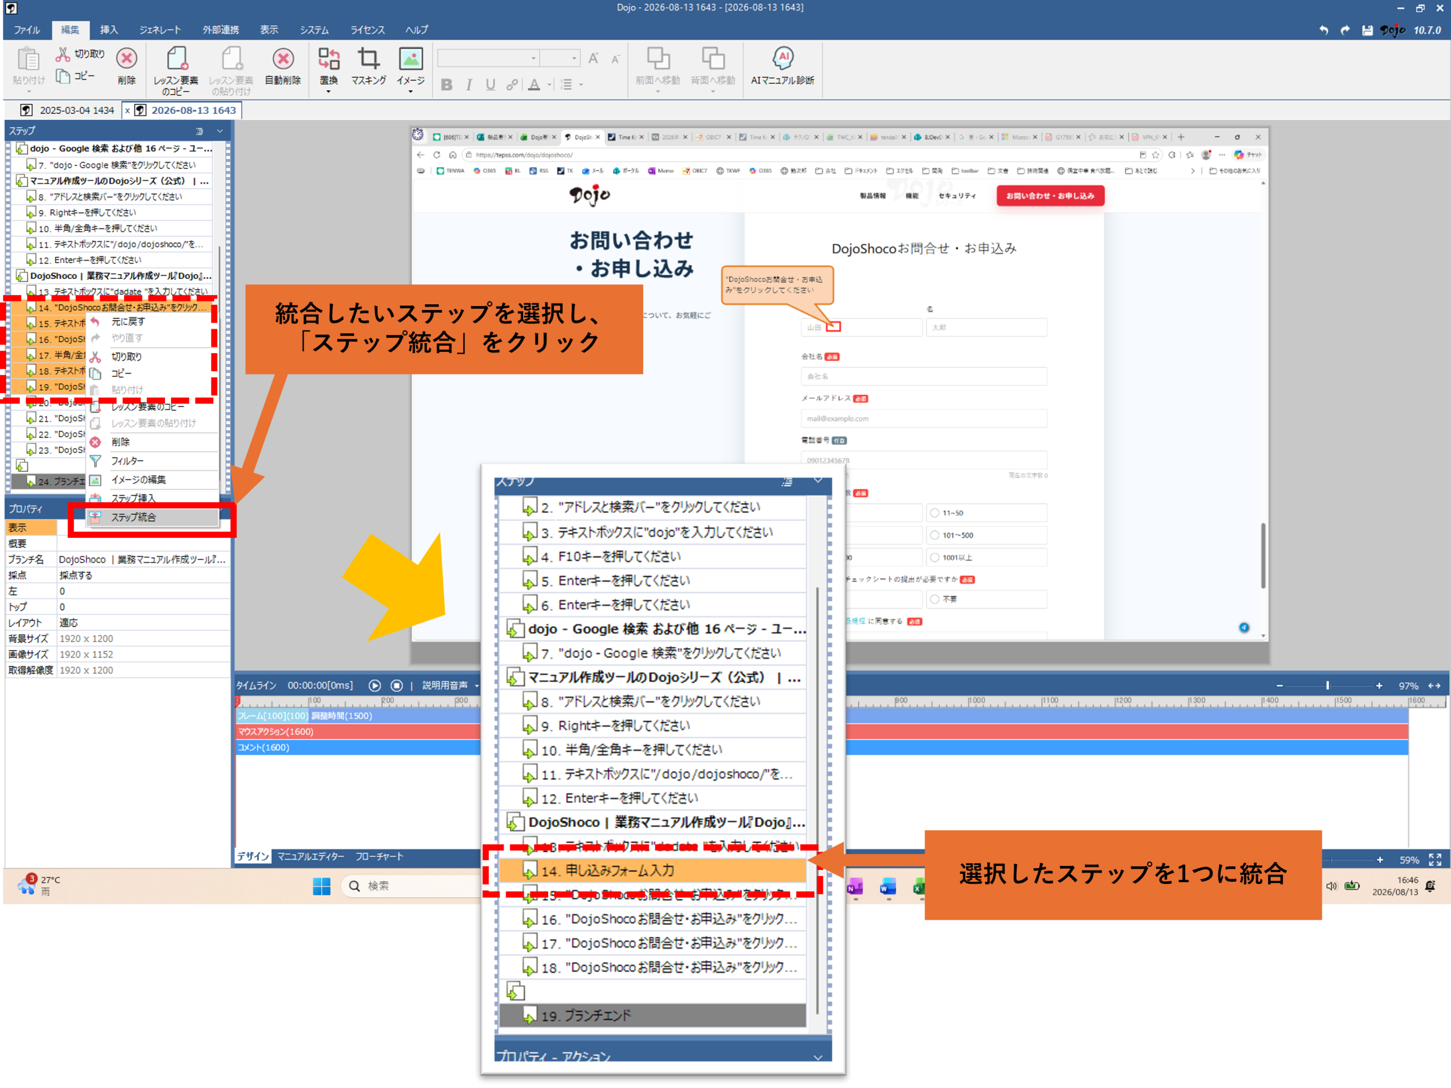
Task: Click the redo arrow in title bar
Action: tap(1346, 30)
